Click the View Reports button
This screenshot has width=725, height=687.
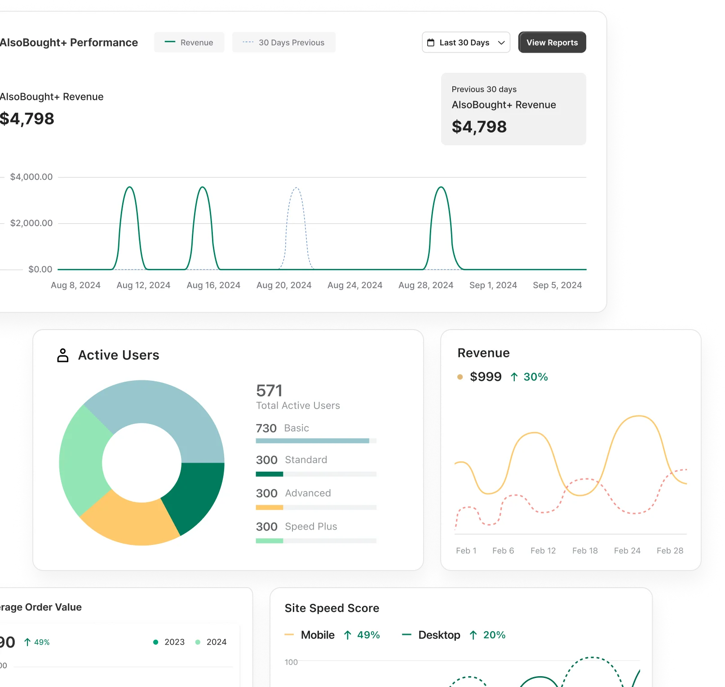point(552,42)
